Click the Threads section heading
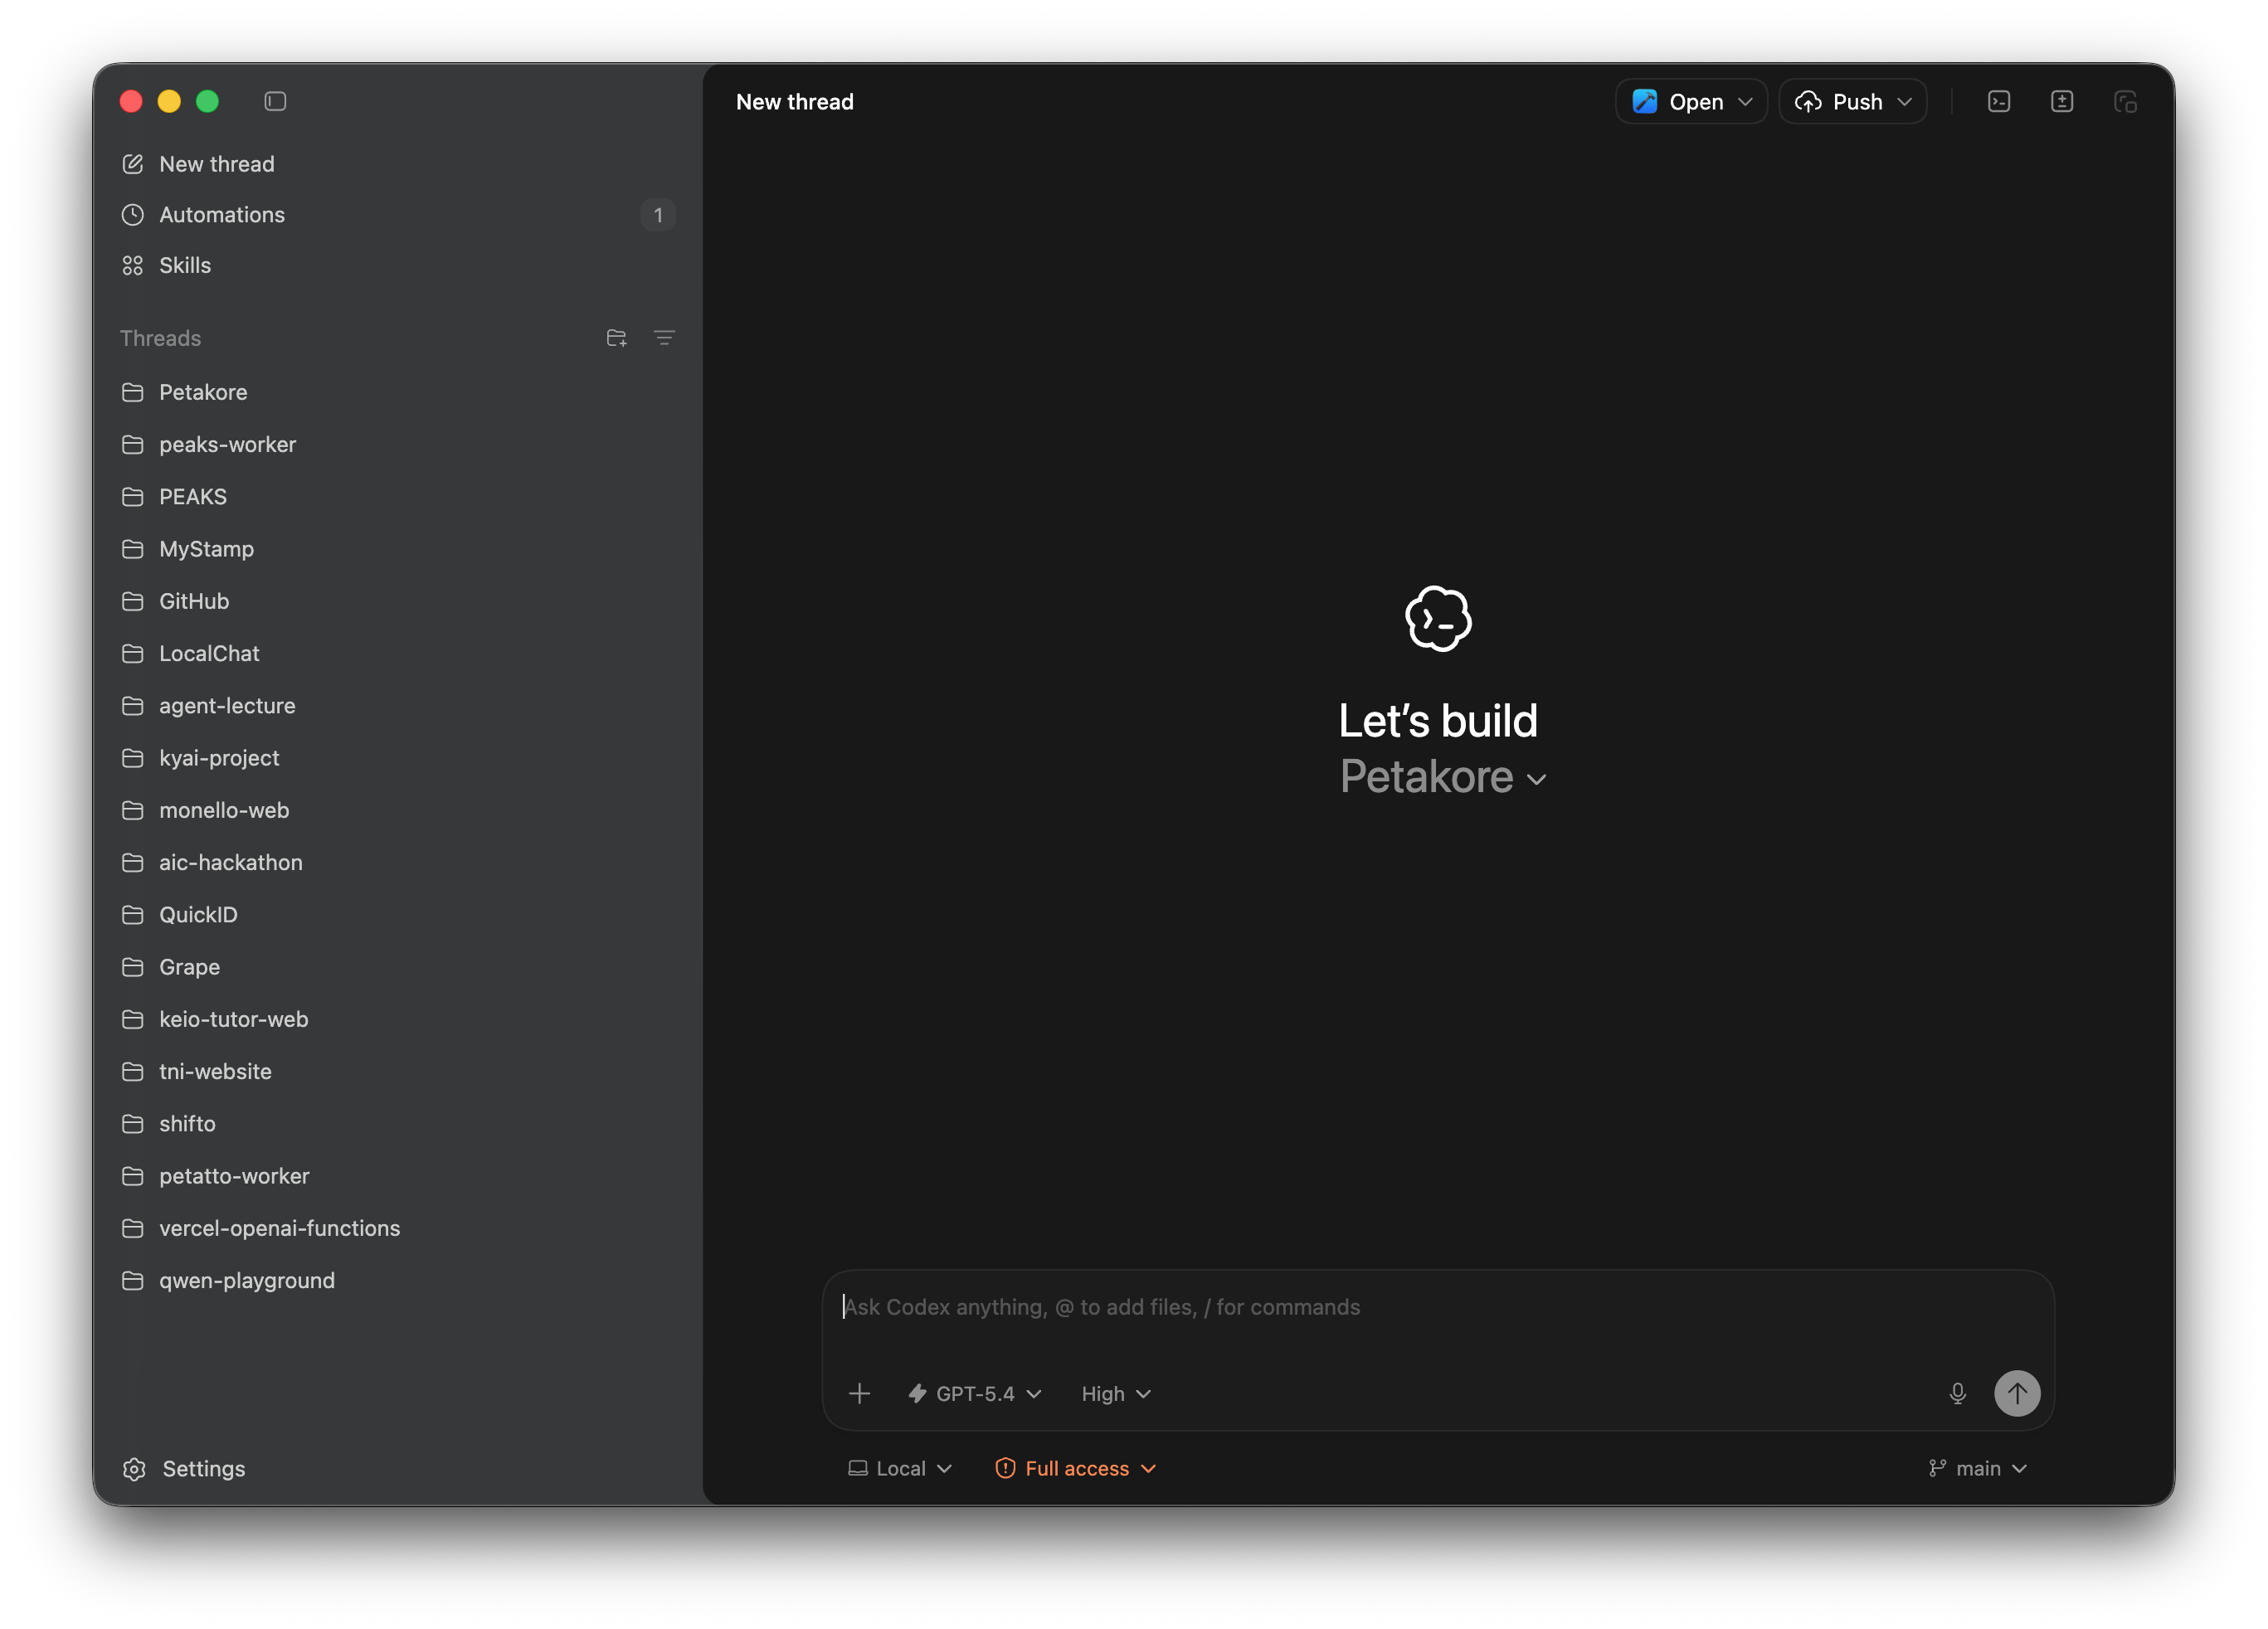Viewport: 2268px width, 1629px height. (160, 338)
